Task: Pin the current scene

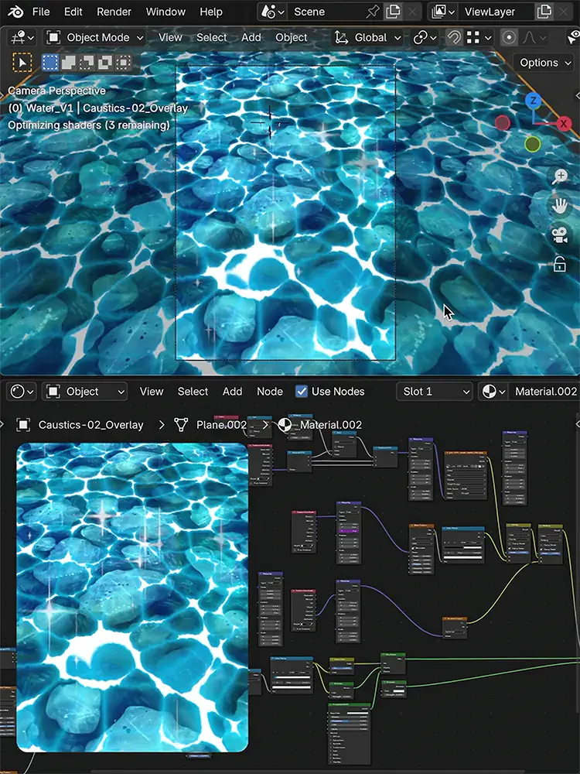Action: click(x=373, y=12)
